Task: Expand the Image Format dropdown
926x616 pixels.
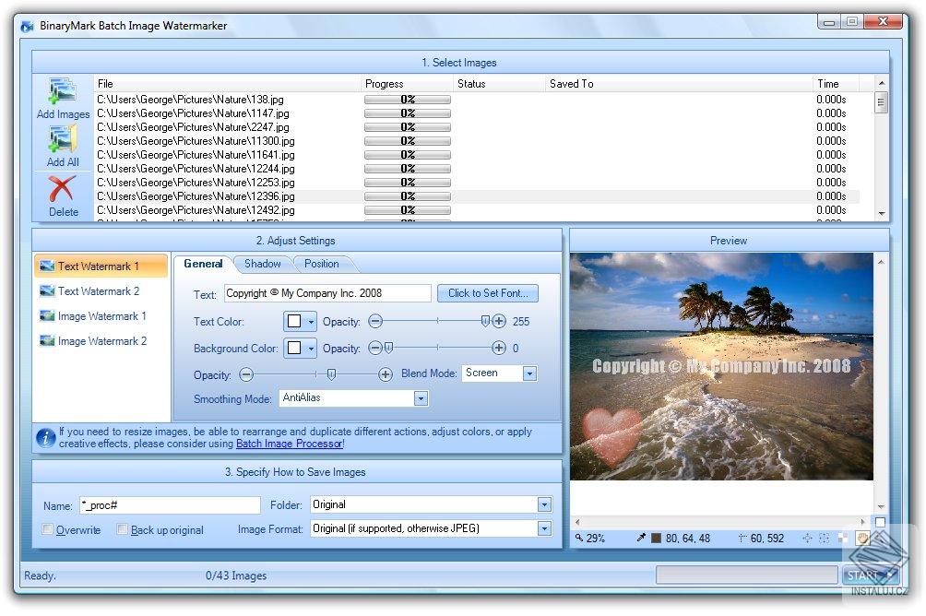Action: pyautogui.click(x=544, y=528)
